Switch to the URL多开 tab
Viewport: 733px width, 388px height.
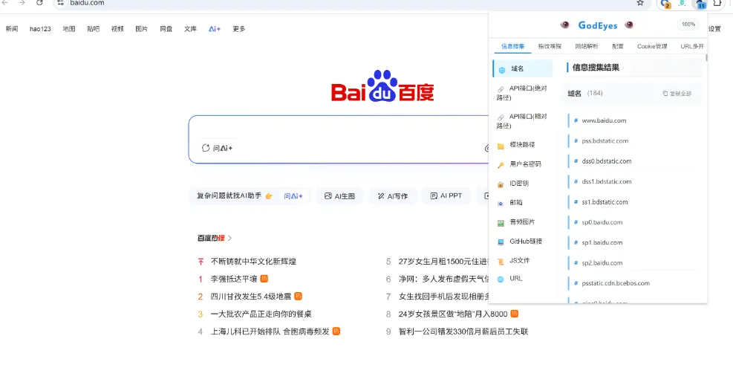click(692, 46)
